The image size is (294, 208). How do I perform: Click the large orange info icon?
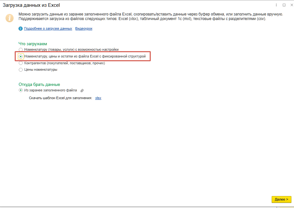click(10, 17)
